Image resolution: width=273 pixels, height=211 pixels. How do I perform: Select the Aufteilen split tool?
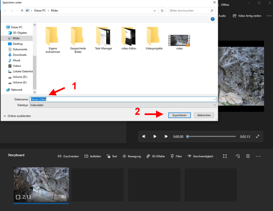pyautogui.click(x=93, y=156)
